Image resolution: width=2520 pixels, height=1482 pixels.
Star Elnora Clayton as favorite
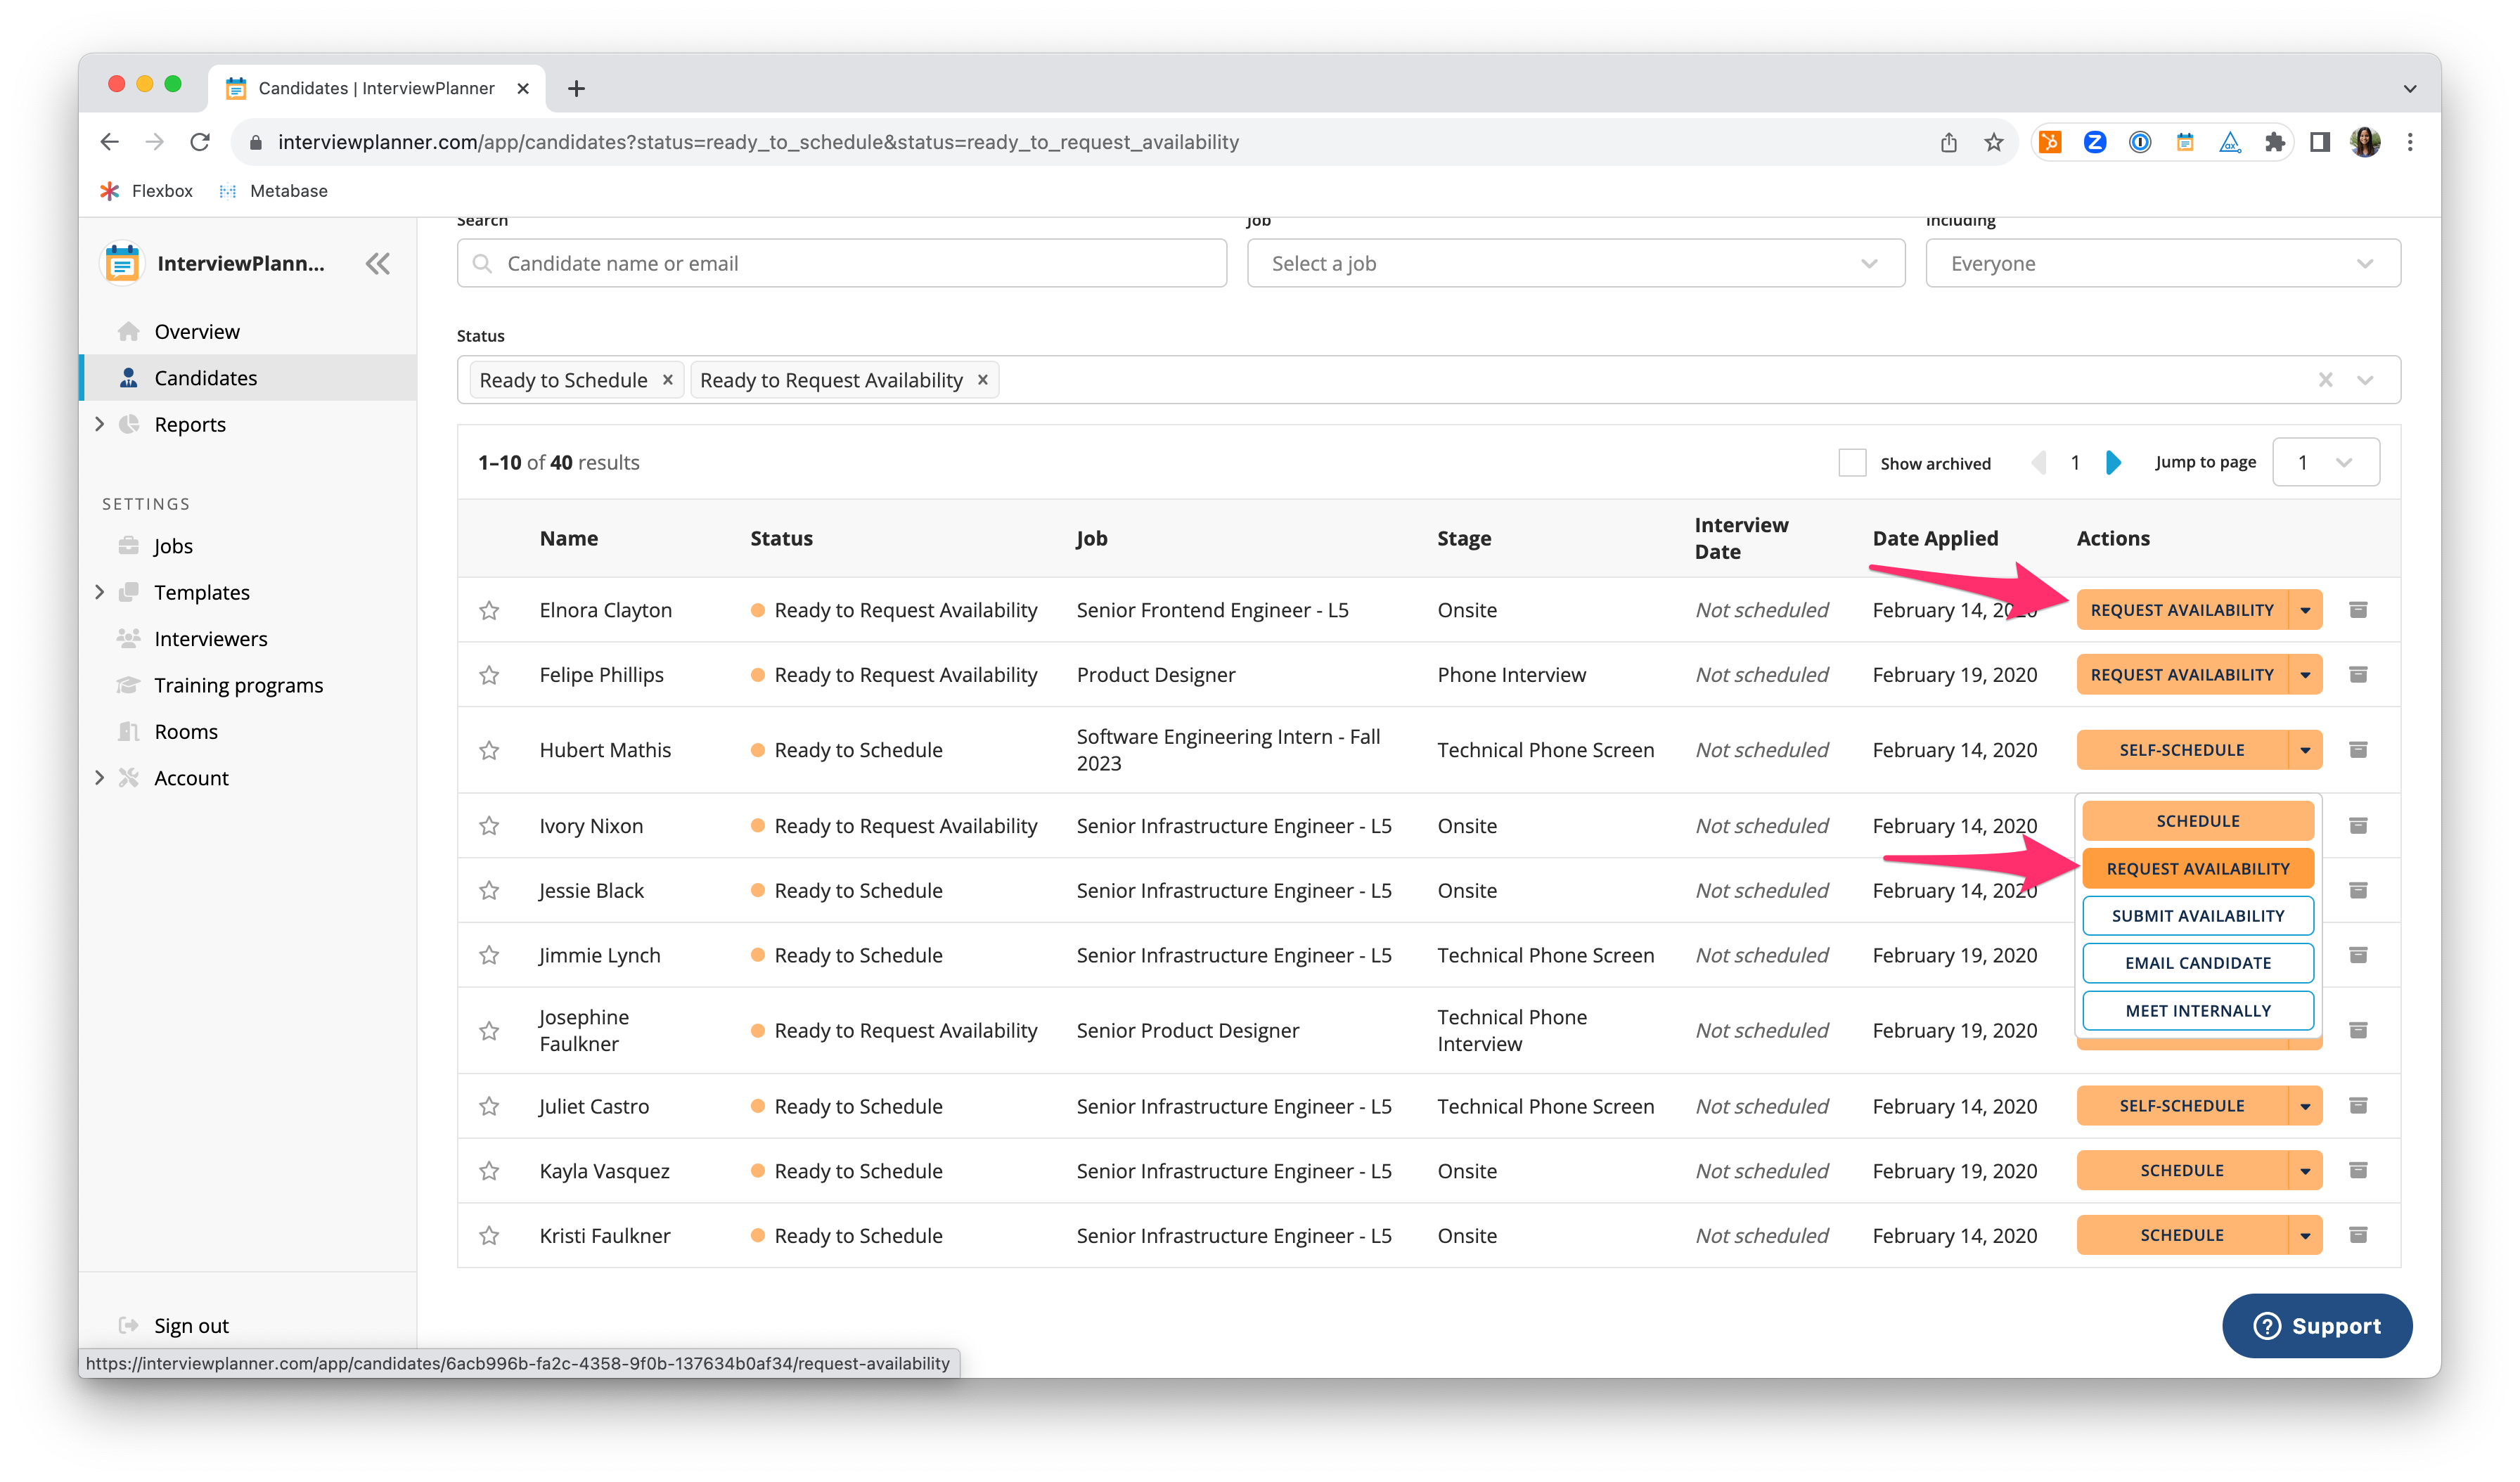click(489, 610)
